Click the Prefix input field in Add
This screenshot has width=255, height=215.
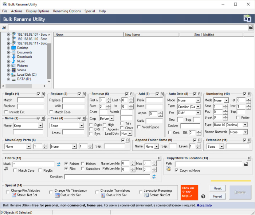click(154, 100)
